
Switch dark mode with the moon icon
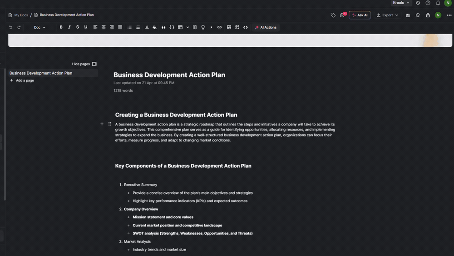coord(418,3)
